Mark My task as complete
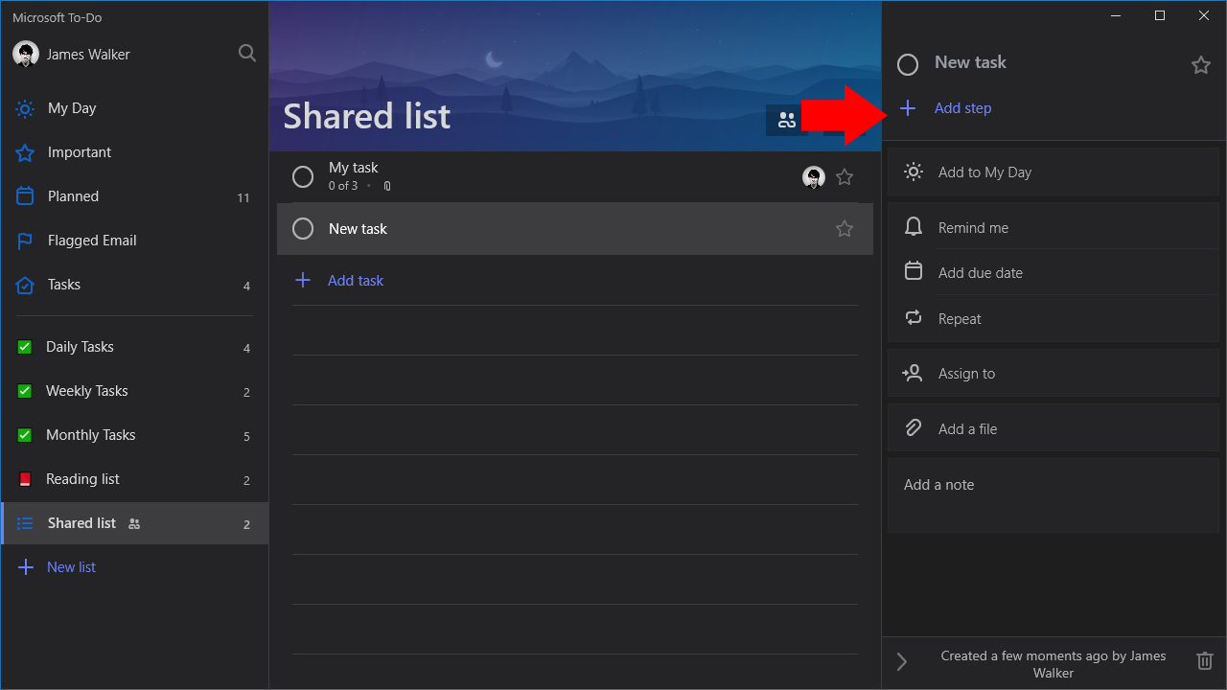 tap(303, 177)
